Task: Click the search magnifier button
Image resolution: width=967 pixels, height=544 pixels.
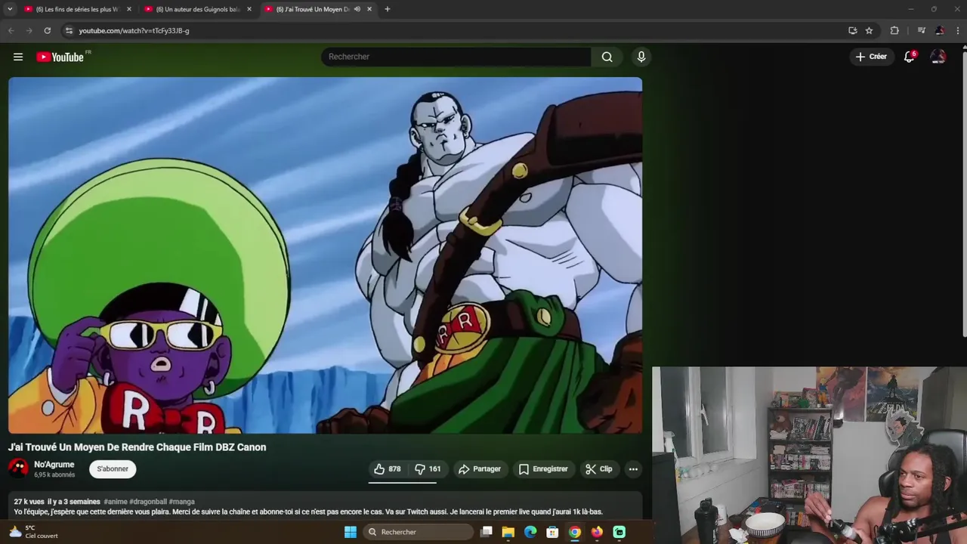Action: [x=607, y=57]
